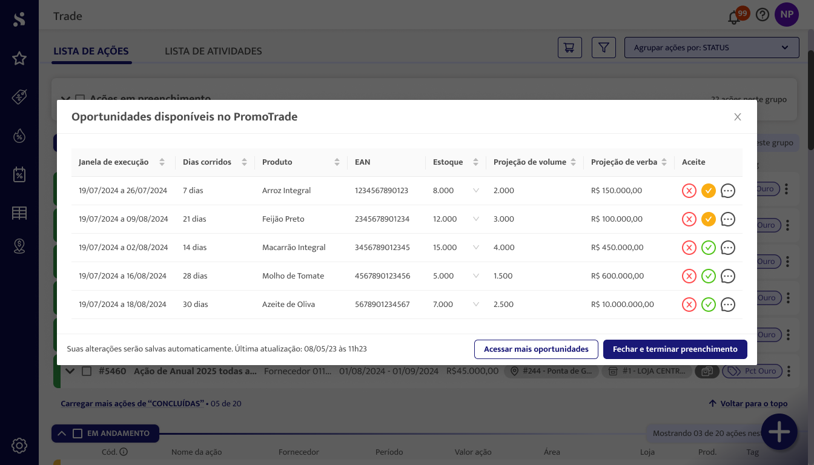
Task: Click R$ 10.000.000,00 verba cell
Action: tap(623, 305)
